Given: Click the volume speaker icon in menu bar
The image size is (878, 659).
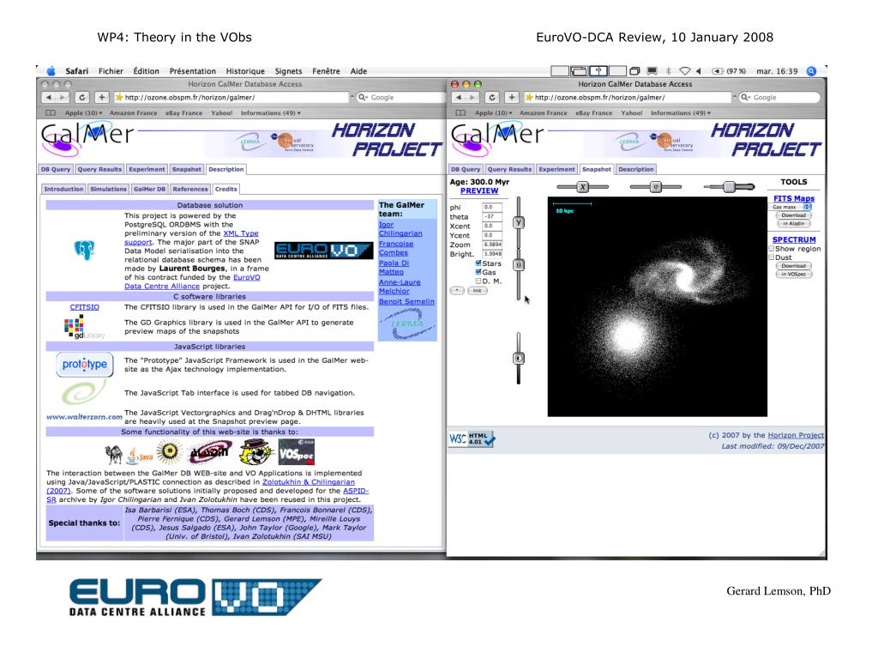Looking at the screenshot, I should pos(699,71).
